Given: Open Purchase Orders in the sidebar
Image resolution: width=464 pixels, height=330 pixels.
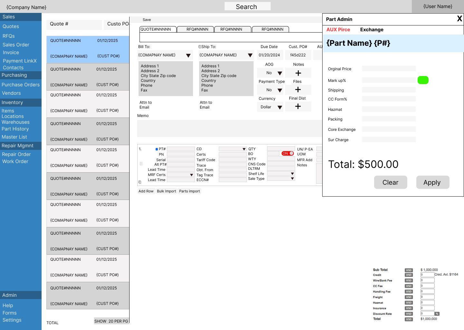Looking at the screenshot, I should click(21, 85).
